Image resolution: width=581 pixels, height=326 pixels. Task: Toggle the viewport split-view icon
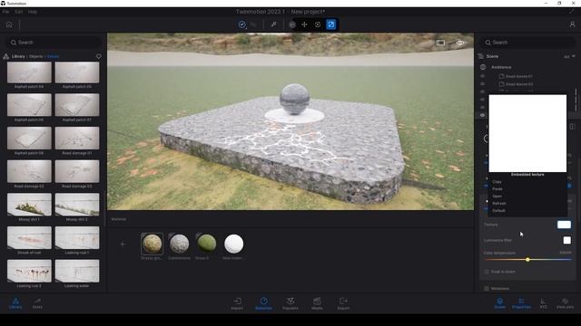[x=440, y=43]
